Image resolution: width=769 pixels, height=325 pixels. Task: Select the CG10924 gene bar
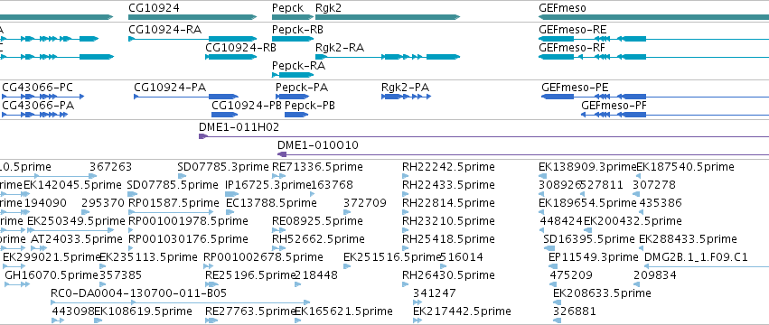click(192, 17)
